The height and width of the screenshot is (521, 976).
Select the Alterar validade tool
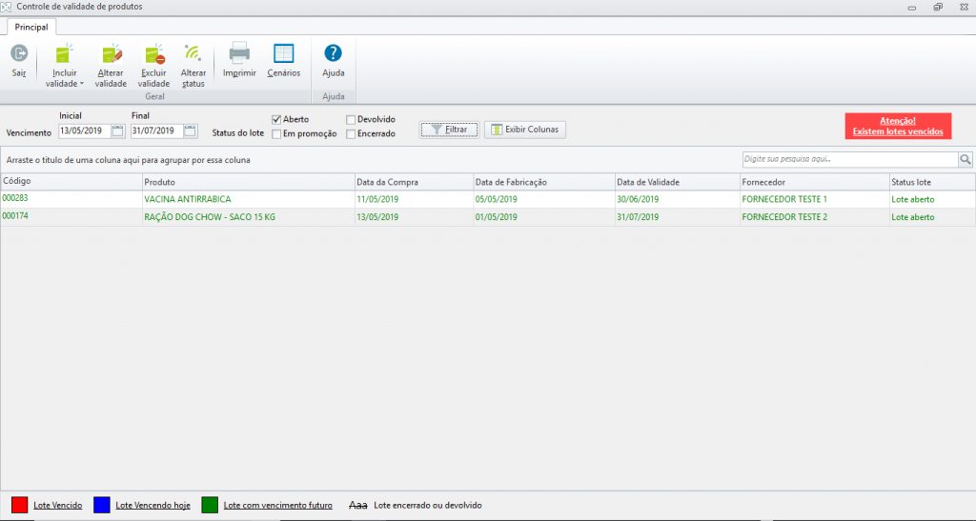point(111,66)
